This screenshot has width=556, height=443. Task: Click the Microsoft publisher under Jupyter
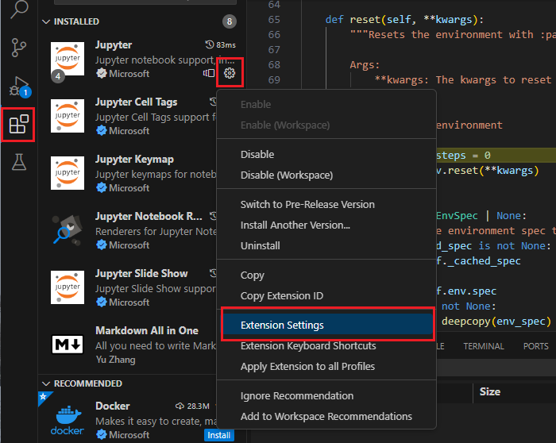(129, 74)
